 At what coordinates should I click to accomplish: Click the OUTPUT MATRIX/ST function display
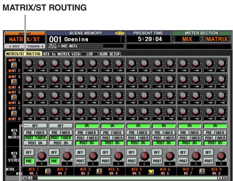click(25, 38)
